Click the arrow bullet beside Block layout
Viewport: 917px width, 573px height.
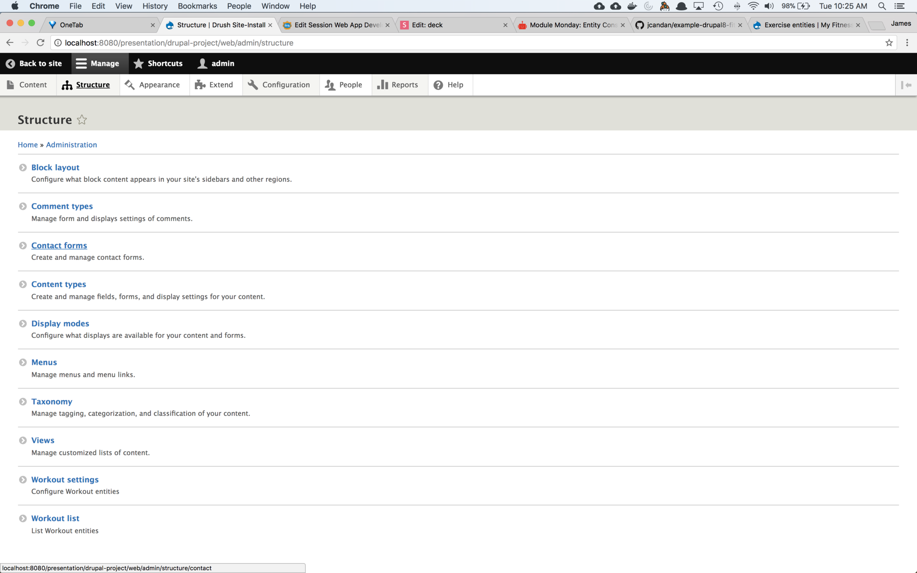click(23, 168)
